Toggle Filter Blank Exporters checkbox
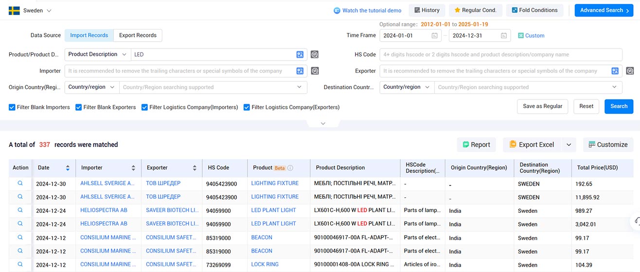This screenshot has width=640, height=272. [79, 107]
